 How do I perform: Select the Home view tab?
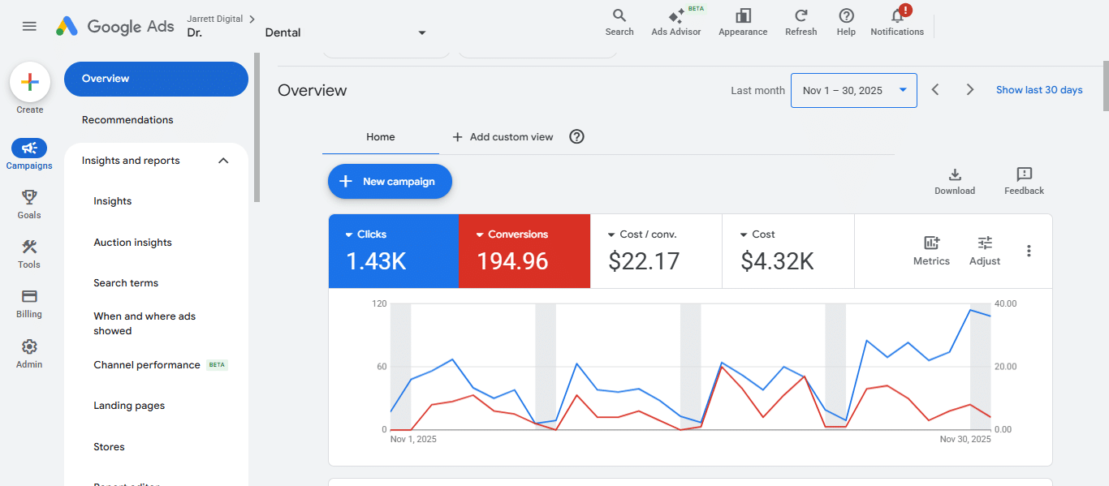[380, 137]
